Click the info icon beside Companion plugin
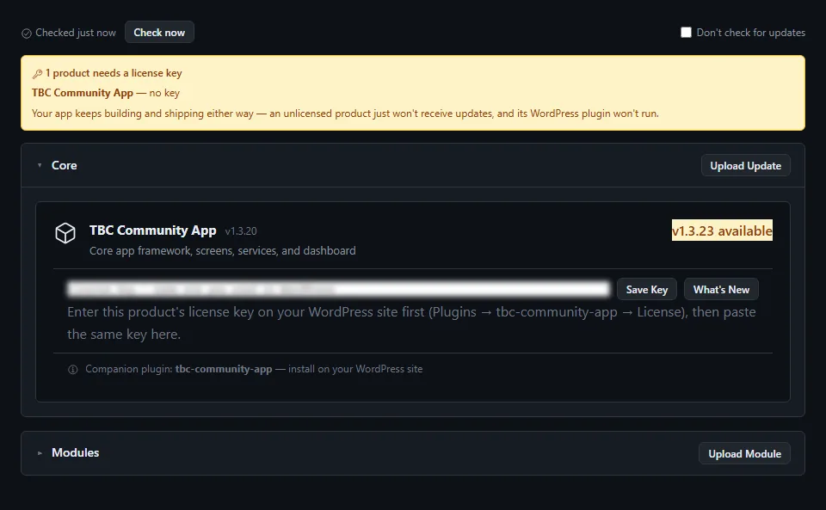Viewport: 826px width, 510px height. pos(72,370)
